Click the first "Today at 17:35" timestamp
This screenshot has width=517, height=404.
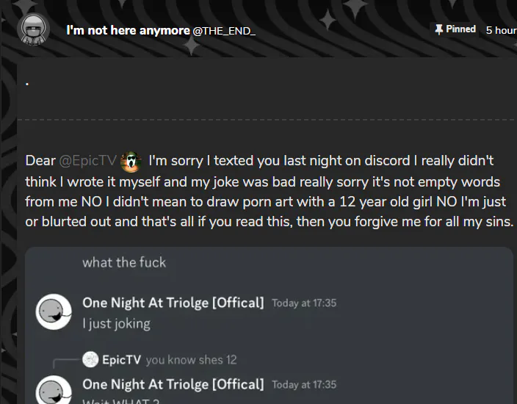click(x=304, y=303)
